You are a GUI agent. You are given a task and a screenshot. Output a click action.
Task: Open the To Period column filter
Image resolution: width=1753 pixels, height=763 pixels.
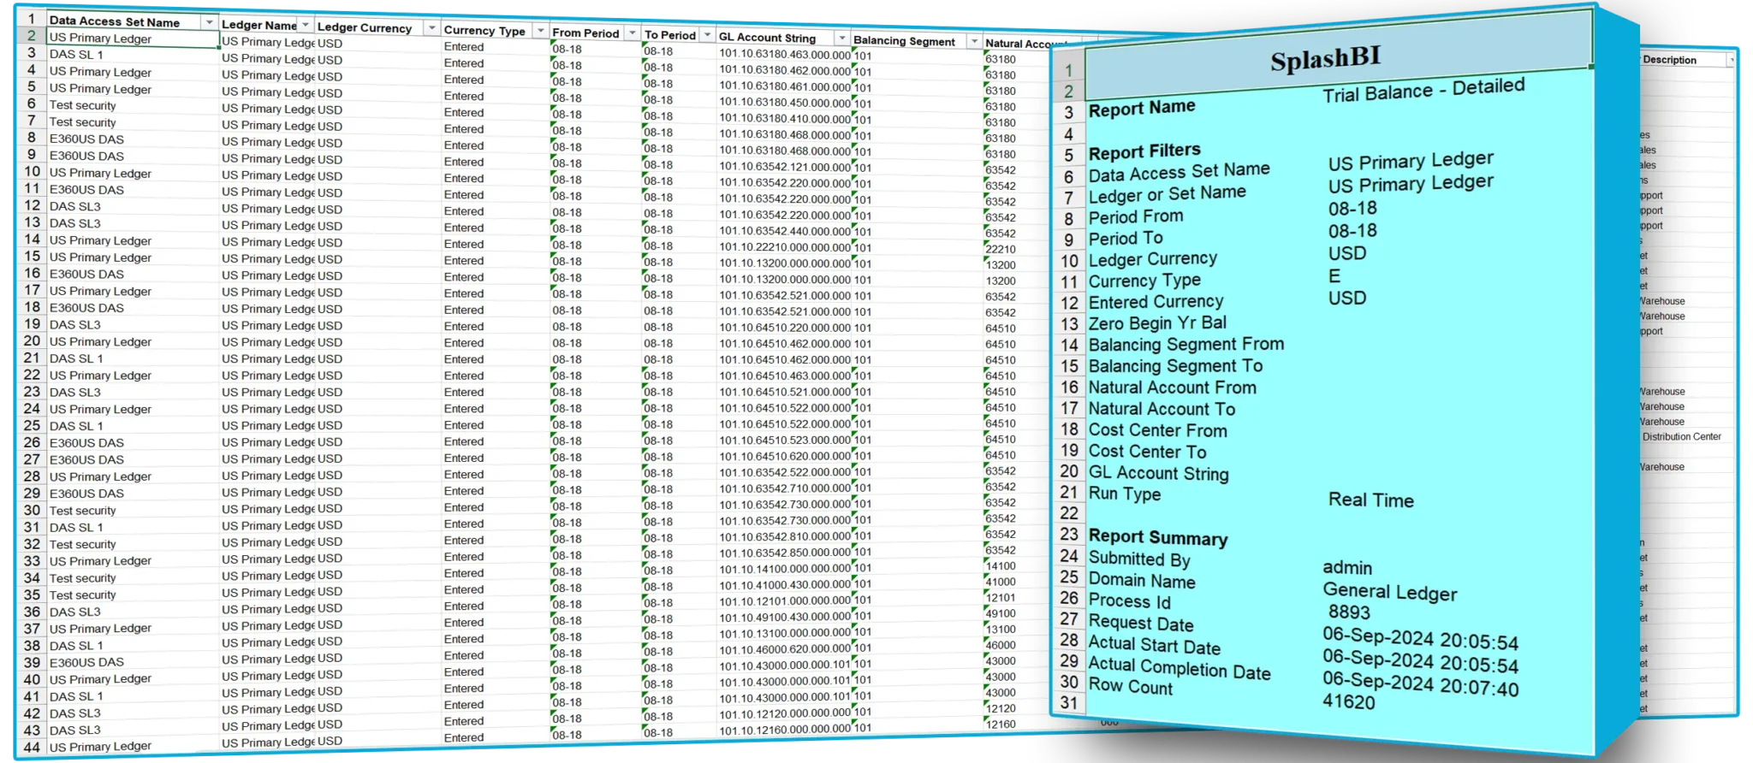[x=706, y=35]
